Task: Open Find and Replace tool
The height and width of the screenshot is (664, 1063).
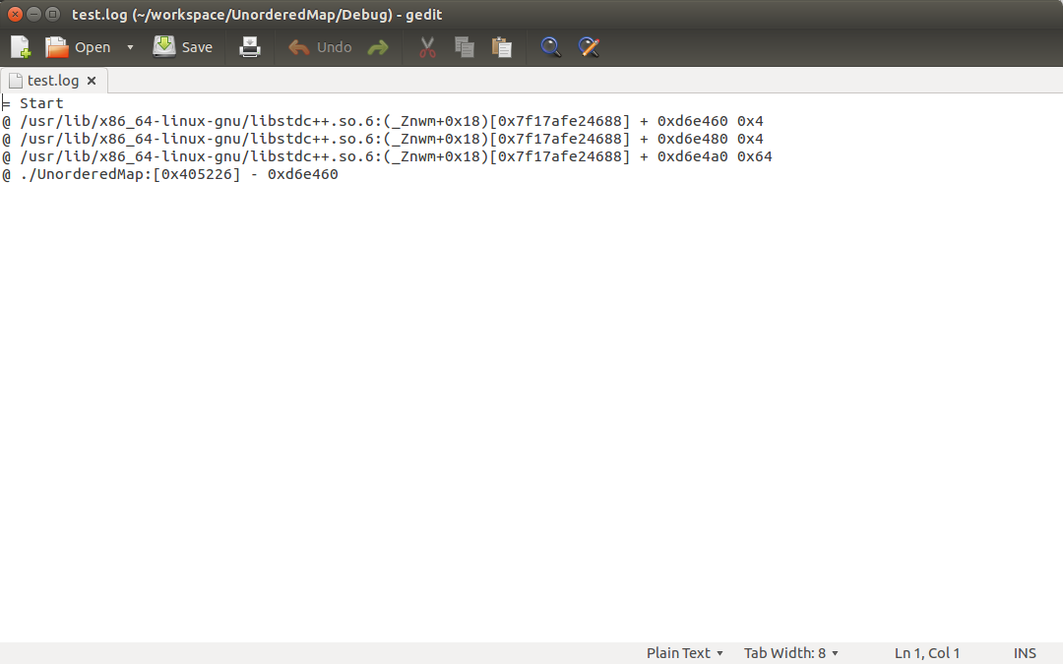Action: tap(589, 47)
